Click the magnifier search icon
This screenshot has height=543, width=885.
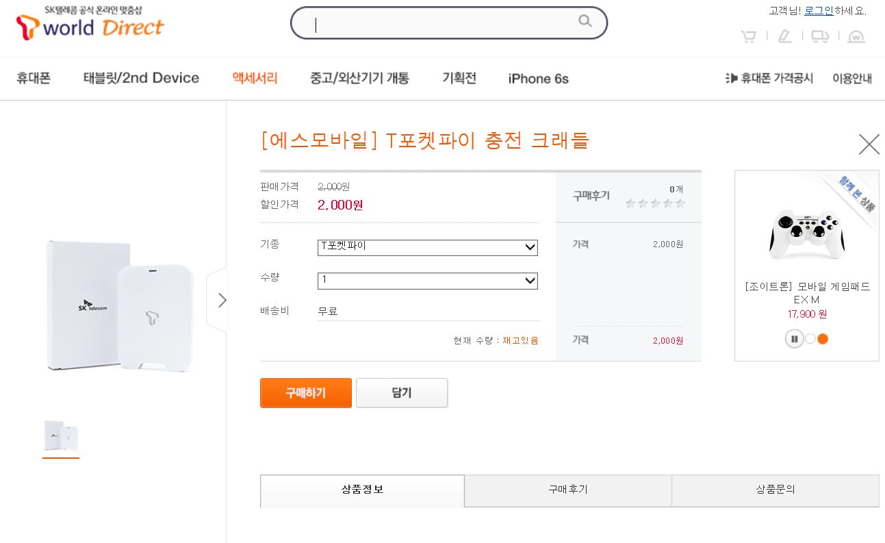click(x=585, y=21)
